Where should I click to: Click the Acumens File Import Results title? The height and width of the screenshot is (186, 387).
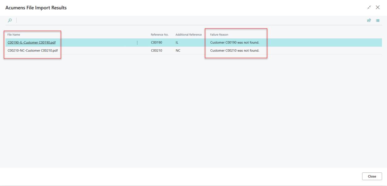(x=36, y=7)
